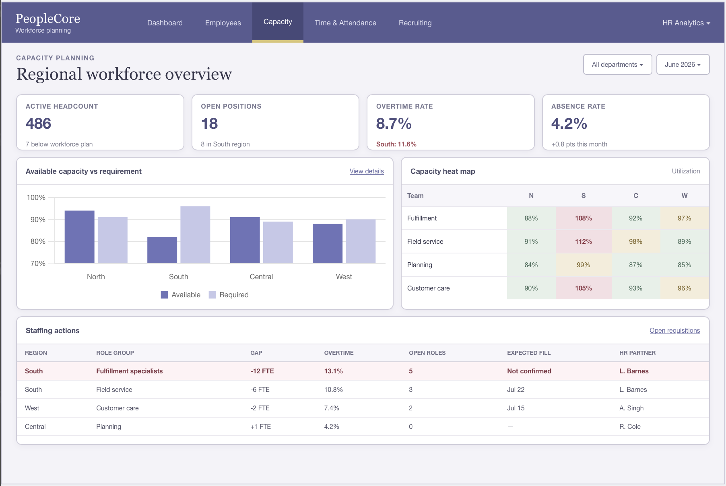The width and height of the screenshot is (726, 486).
Task: Click the Overtime column header
Action: pyautogui.click(x=339, y=353)
